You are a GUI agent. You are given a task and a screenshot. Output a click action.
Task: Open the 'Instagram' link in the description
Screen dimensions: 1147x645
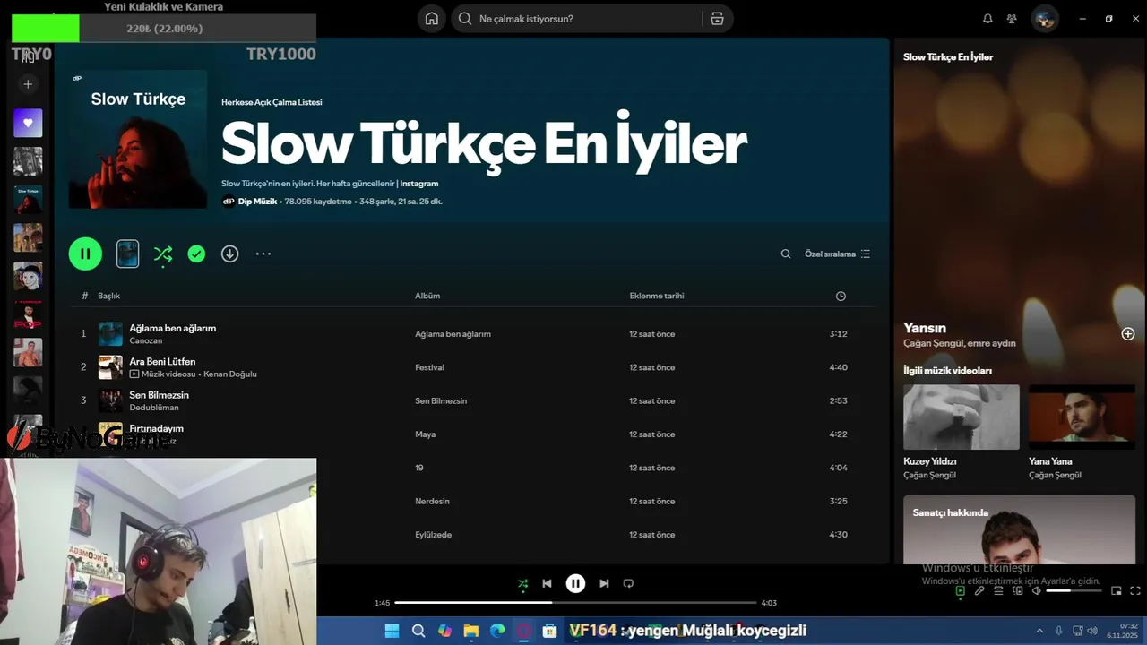click(419, 184)
